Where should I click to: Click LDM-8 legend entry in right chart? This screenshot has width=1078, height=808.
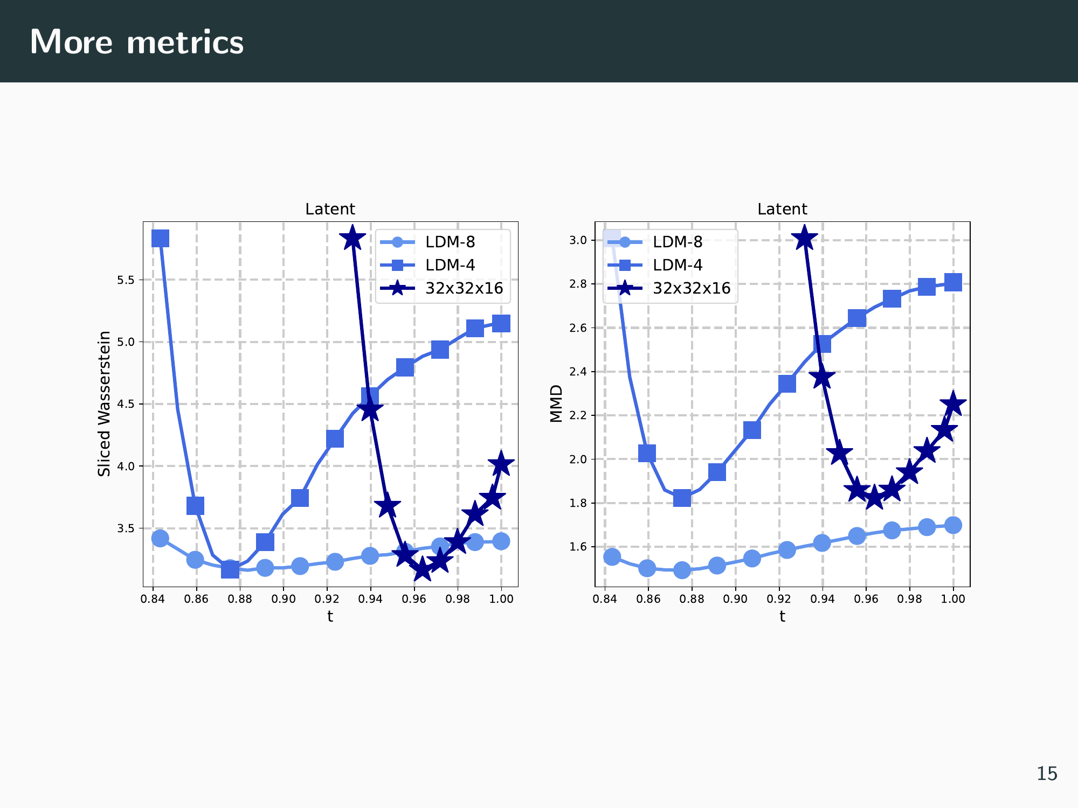(x=655, y=242)
